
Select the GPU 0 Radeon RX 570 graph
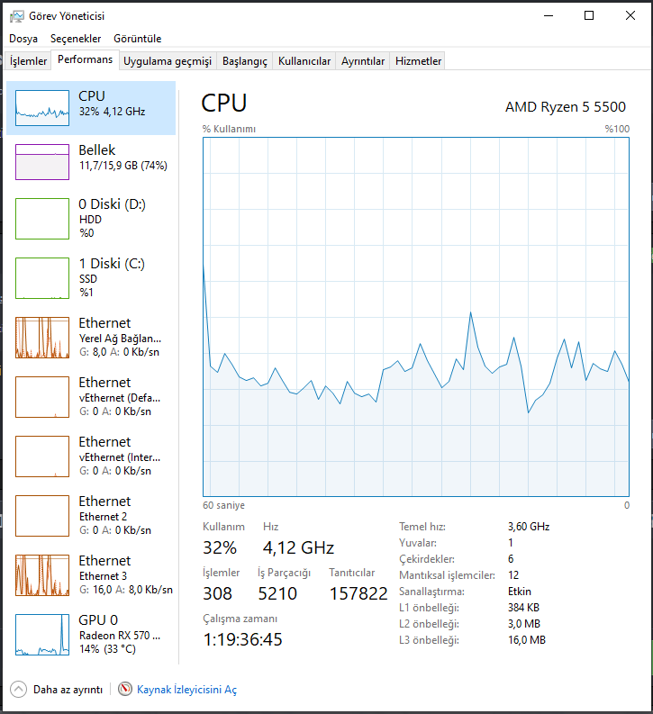(42, 634)
